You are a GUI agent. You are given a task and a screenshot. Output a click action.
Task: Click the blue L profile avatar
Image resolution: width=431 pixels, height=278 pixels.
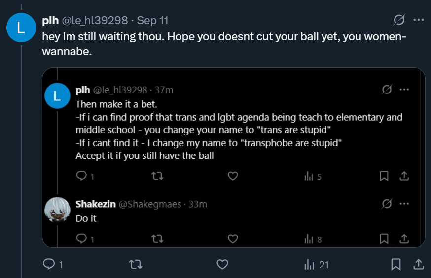click(20, 28)
